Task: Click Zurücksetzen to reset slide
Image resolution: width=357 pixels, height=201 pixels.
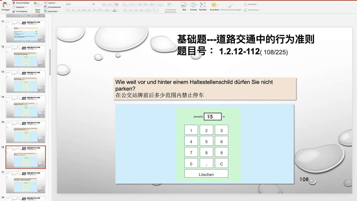Action: (x=53, y=7)
